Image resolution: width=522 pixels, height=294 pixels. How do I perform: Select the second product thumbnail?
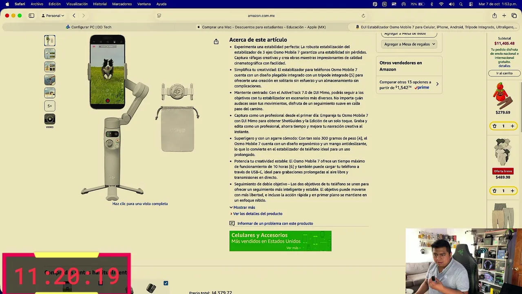point(50,53)
